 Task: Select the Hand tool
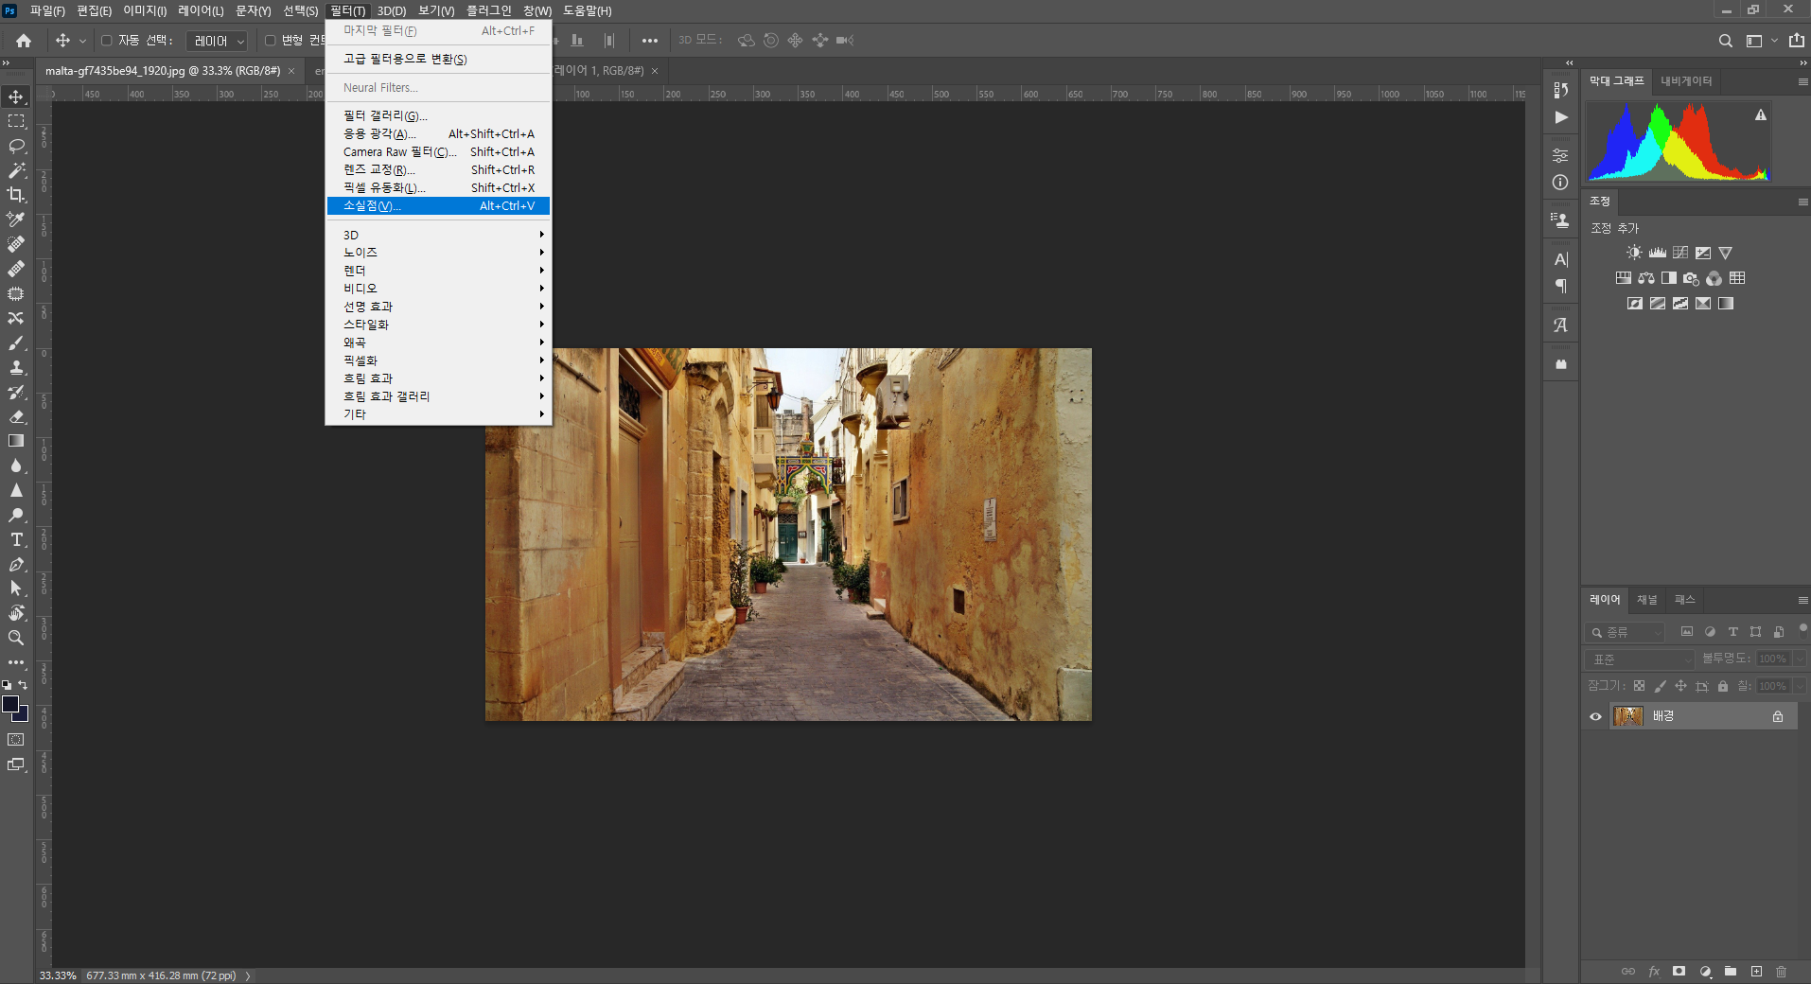click(x=16, y=613)
